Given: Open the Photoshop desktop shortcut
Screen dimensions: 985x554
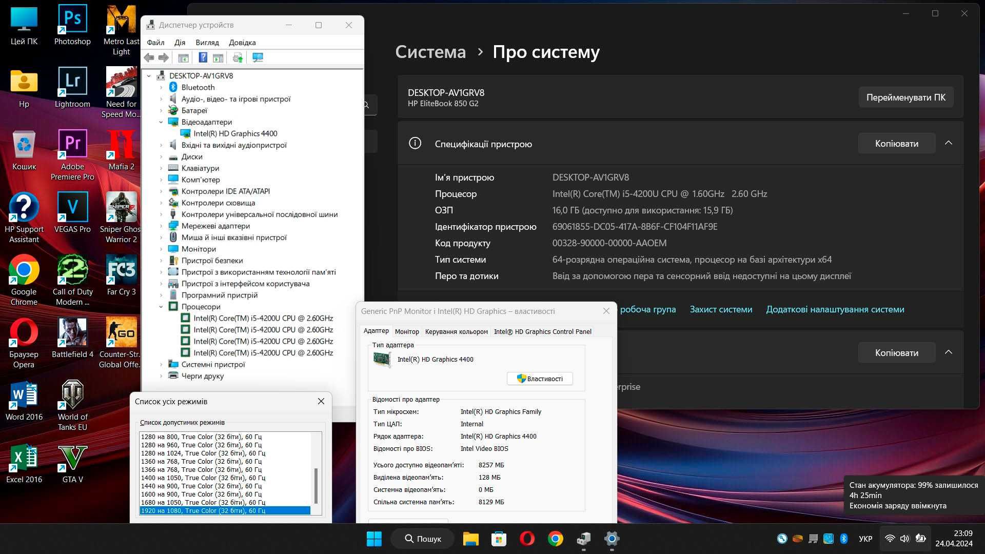Looking at the screenshot, I should point(72,26).
